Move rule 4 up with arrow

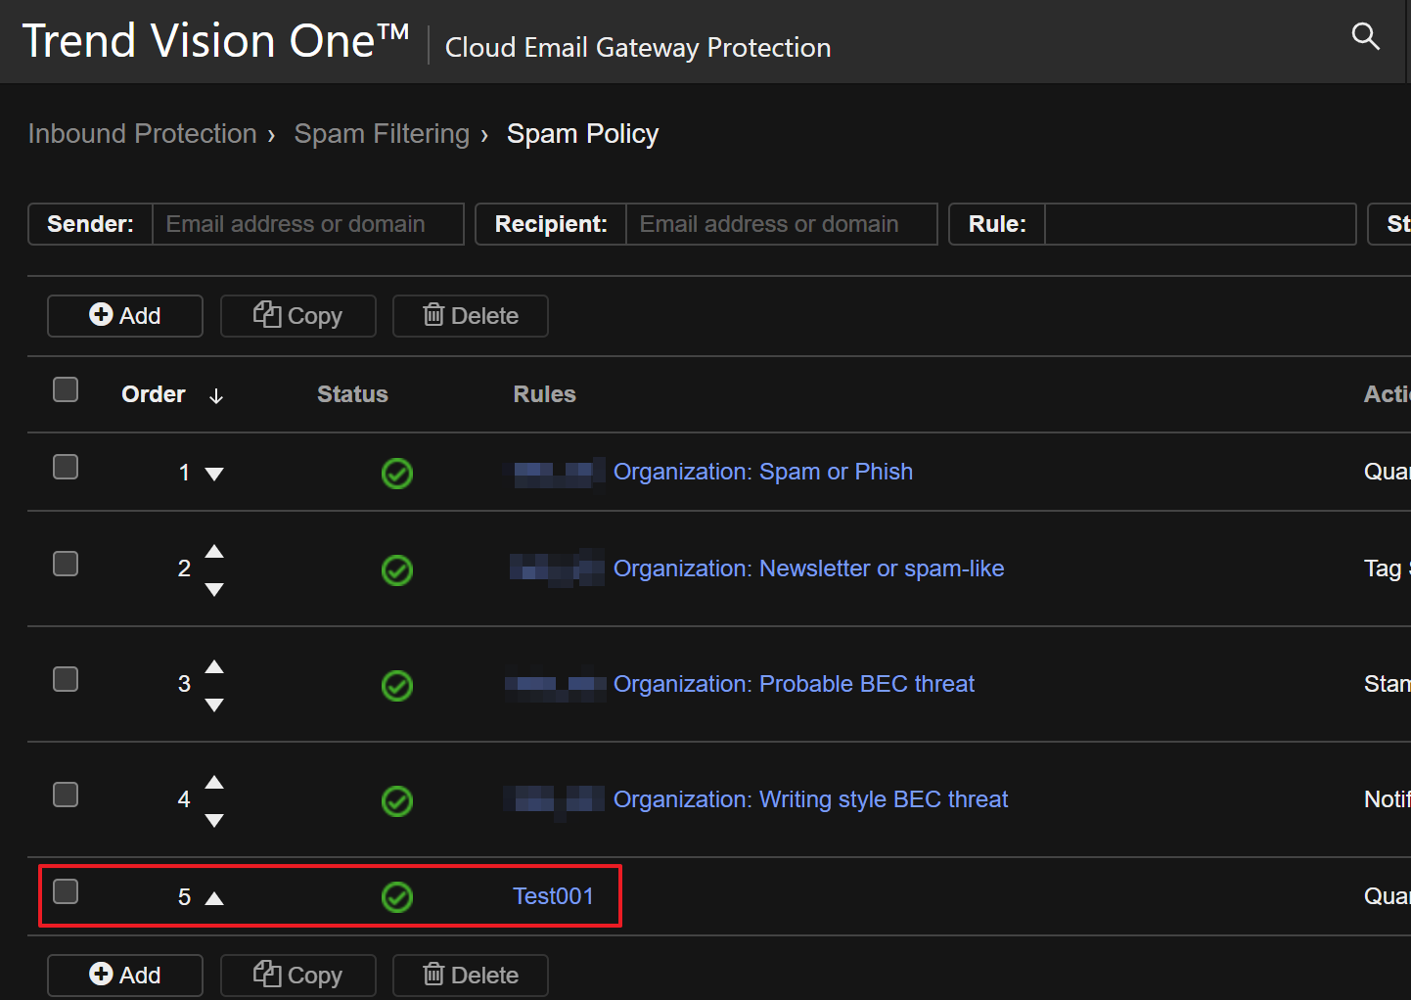[x=214, y=783]
